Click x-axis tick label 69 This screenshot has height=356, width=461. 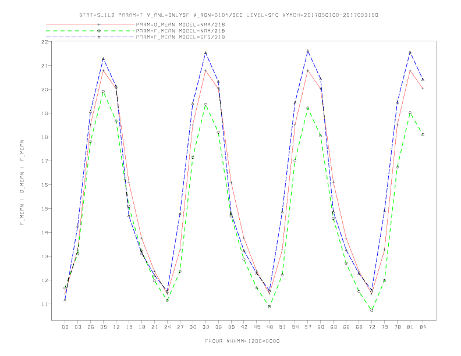(x=359, y=327)
